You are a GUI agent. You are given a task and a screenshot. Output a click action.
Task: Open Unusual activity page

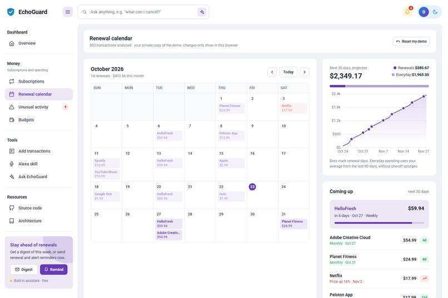(39, 107)
